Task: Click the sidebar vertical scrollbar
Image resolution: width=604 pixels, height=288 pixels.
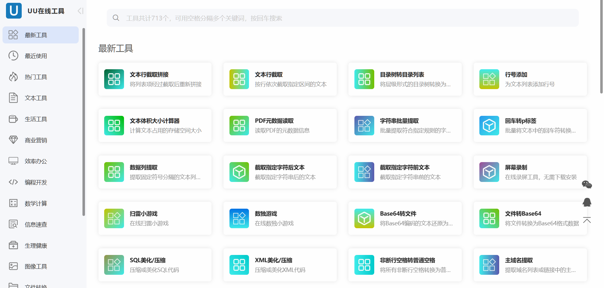Action: [84, 122]
